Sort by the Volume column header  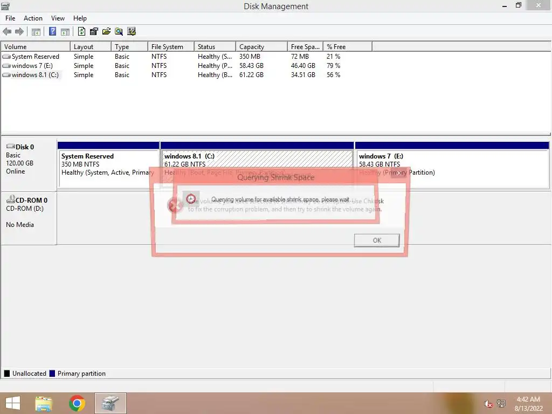36,46
